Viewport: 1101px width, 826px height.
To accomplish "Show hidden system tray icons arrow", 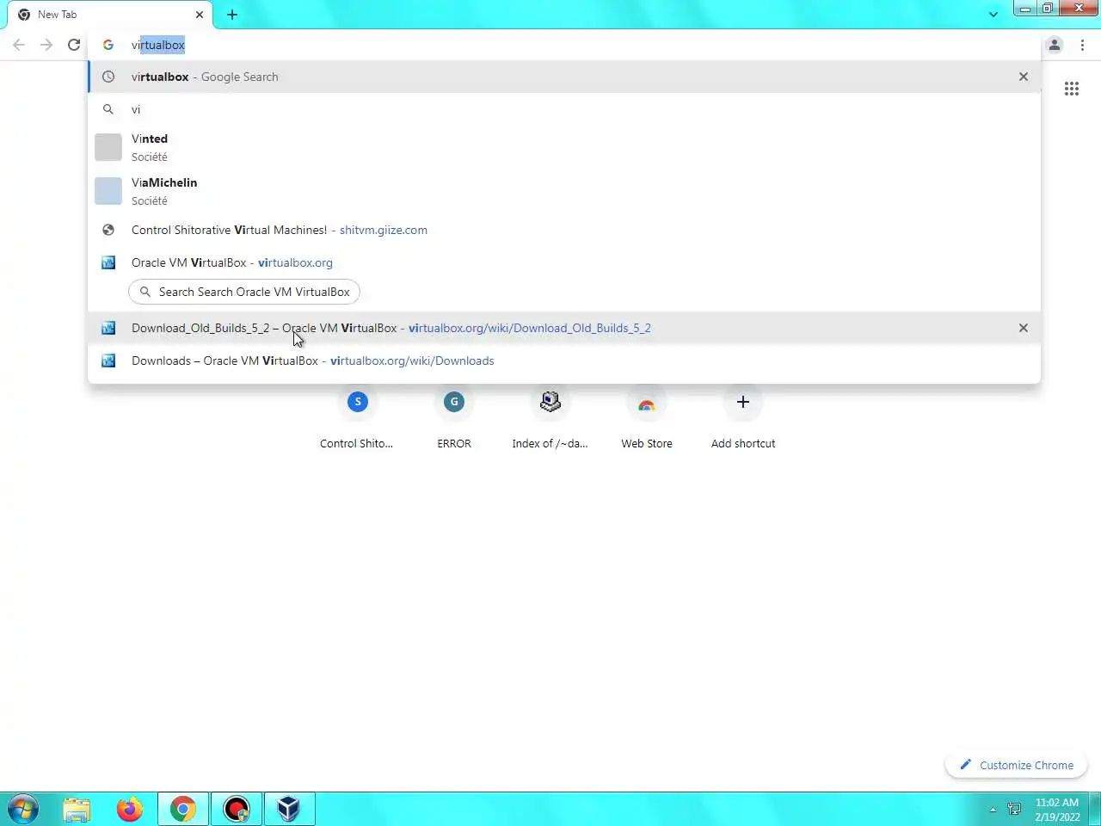I will [993, 810].
